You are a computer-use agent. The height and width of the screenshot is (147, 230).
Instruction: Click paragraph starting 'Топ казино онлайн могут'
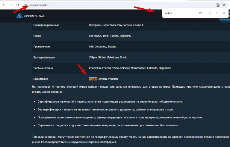(x=131, y=139)
